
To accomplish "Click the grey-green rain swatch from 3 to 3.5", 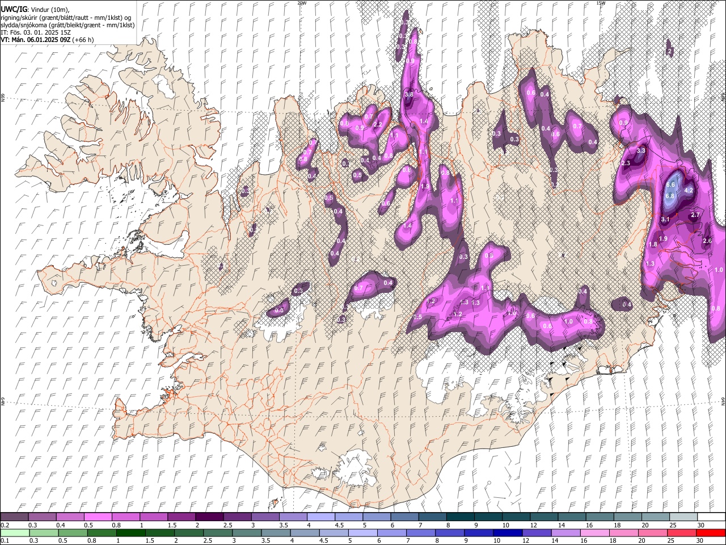I will [x=247, y=533].
